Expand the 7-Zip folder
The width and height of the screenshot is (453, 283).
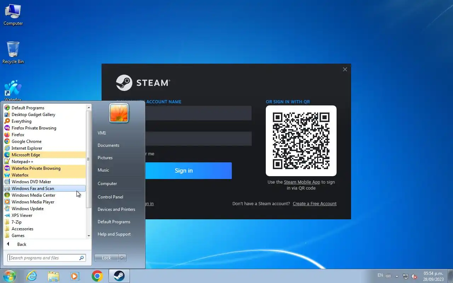[x=45, y=222]
